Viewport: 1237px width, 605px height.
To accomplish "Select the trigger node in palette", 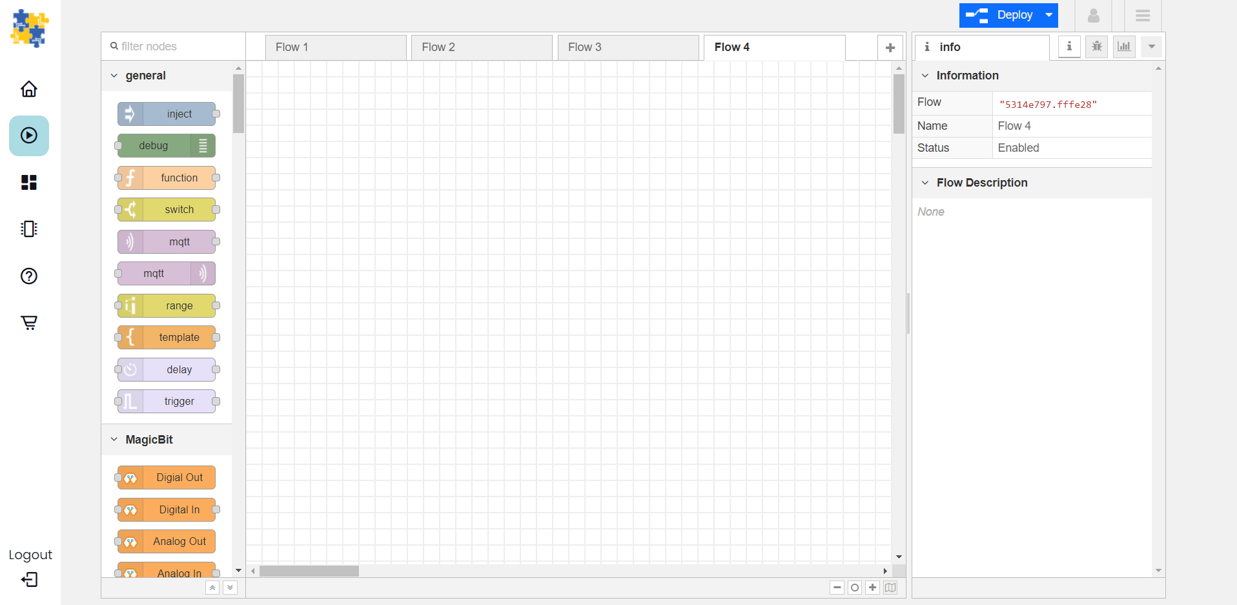I will (x=167, y=402).
